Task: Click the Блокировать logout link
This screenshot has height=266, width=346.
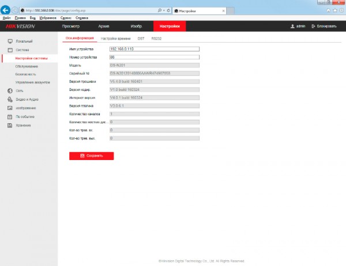Action: pyautogui.click(x=324, y=26)
